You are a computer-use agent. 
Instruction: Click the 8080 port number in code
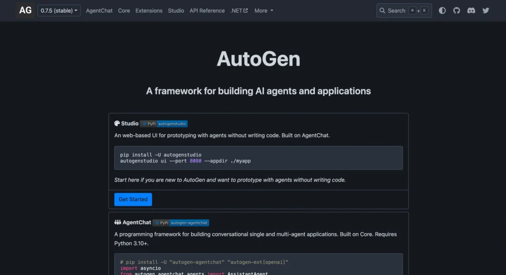tap(195, 161)
